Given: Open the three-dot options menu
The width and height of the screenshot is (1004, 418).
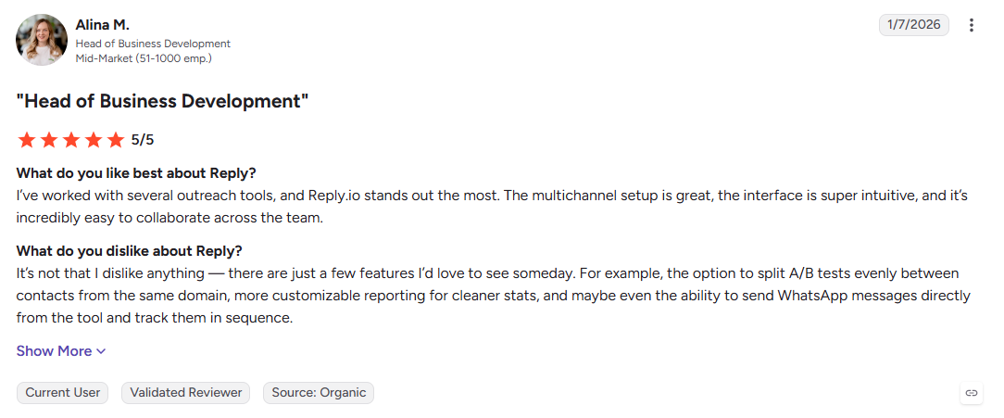Looking at the screenshot, I should pyautogui.click(x=972, y=25).
